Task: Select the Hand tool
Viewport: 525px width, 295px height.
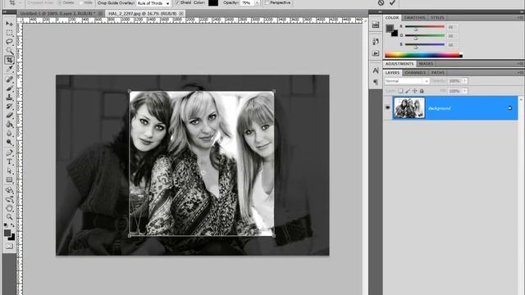Action: point(9,208)
